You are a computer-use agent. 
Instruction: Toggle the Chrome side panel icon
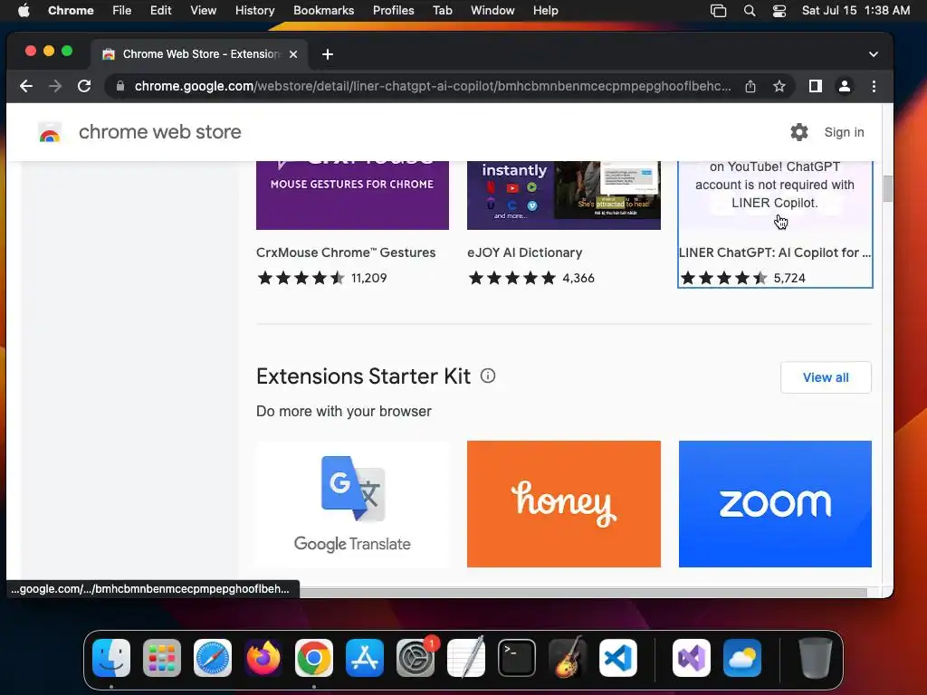coord(816,86)
